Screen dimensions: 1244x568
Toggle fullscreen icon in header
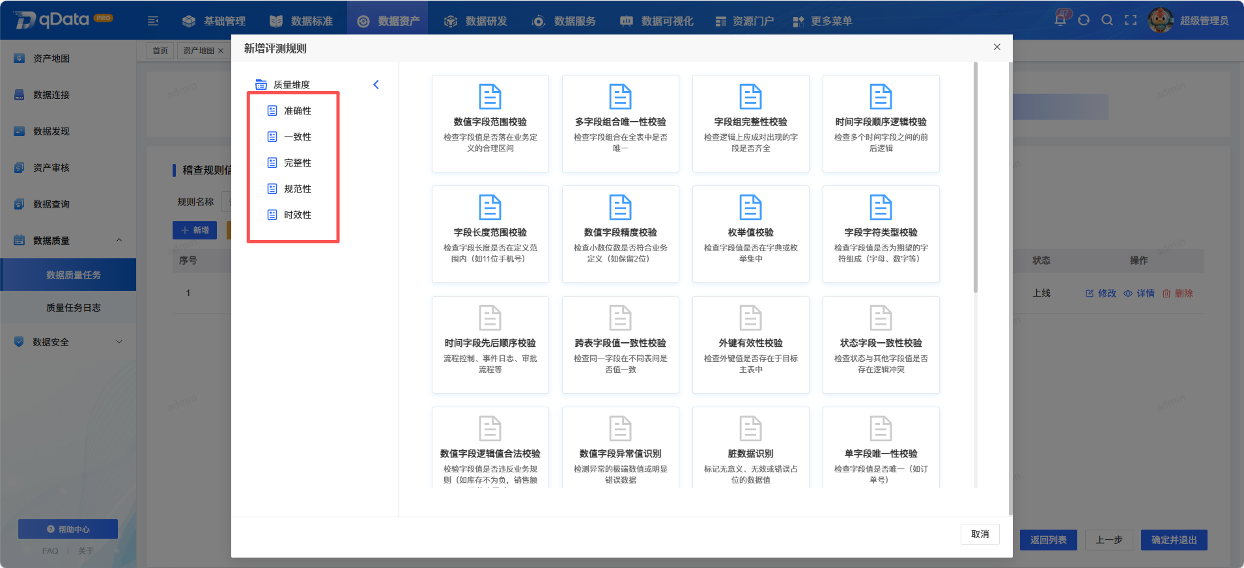point(1131,20)
